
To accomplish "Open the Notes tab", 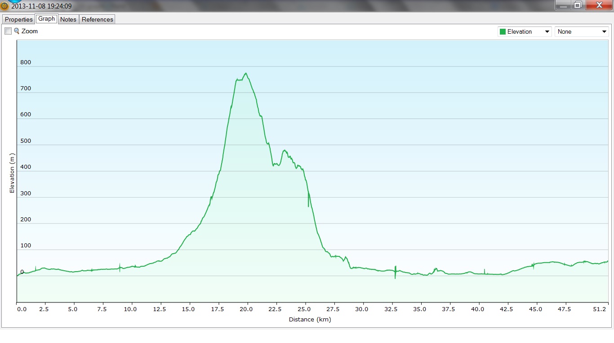I will pyautogui.click(x=68, y=19).
